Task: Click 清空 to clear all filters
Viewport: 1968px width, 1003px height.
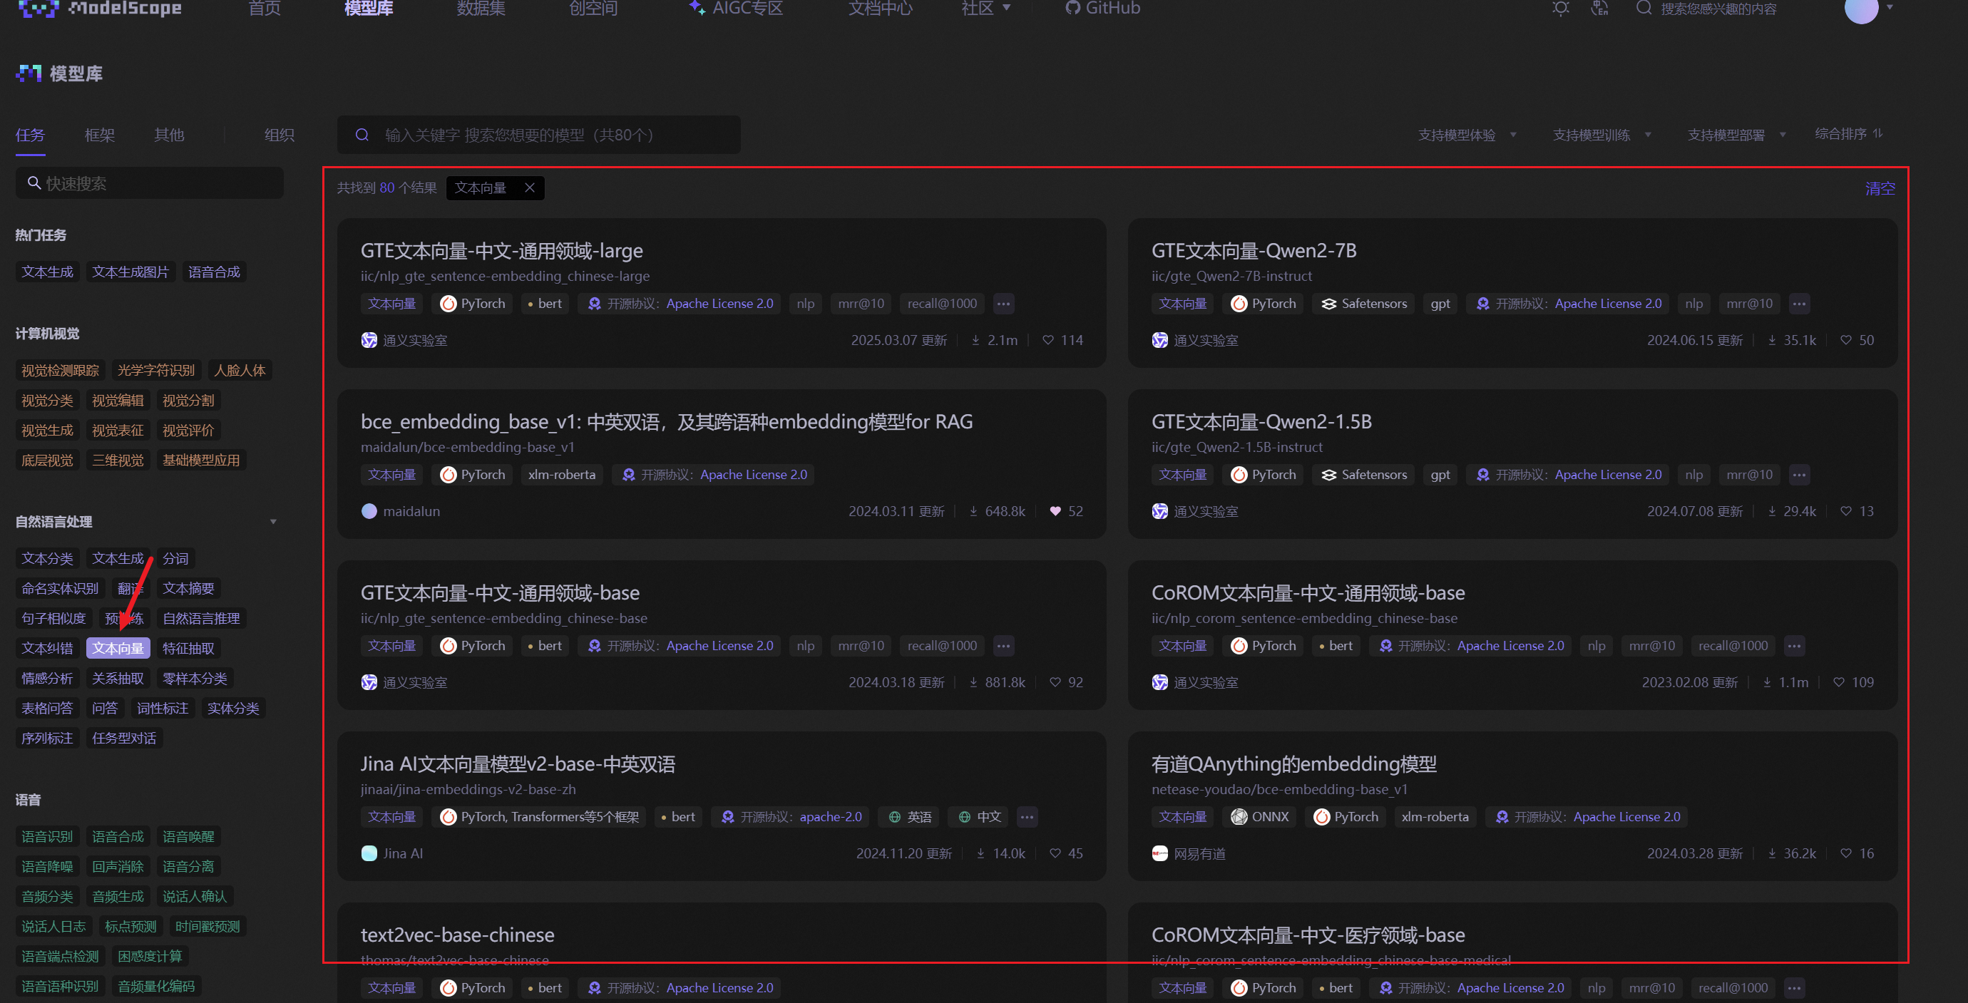Action: 1880,189
